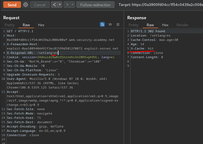Viewport: 203px width, 144px height.
Task: Click the orange Send button
Action: tap(12, 5)
